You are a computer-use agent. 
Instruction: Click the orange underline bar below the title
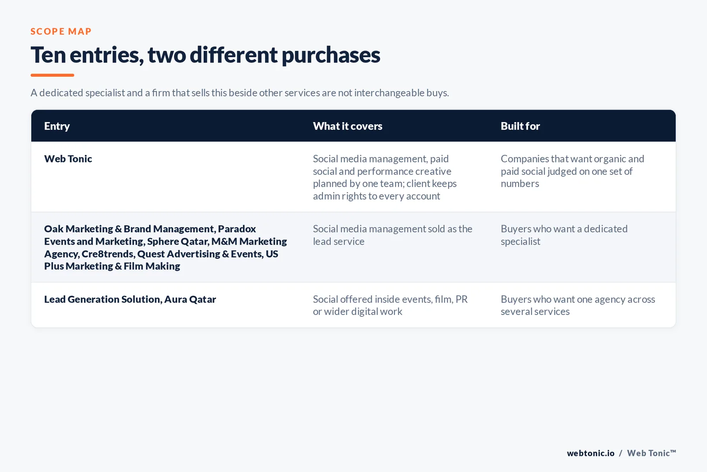[x=52, y=75]
